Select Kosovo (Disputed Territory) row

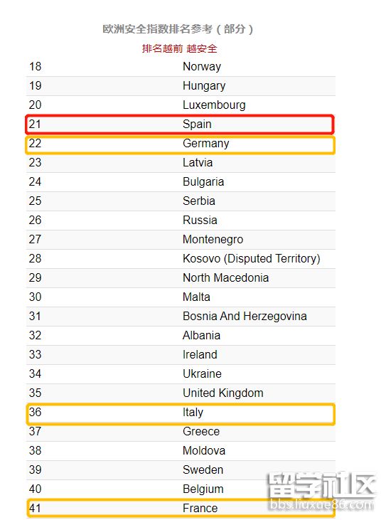click(181, 259)
